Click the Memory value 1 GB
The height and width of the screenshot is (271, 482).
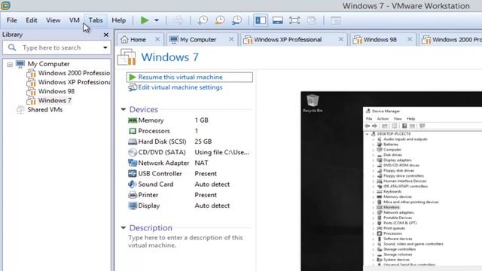(x=201, y=120)
